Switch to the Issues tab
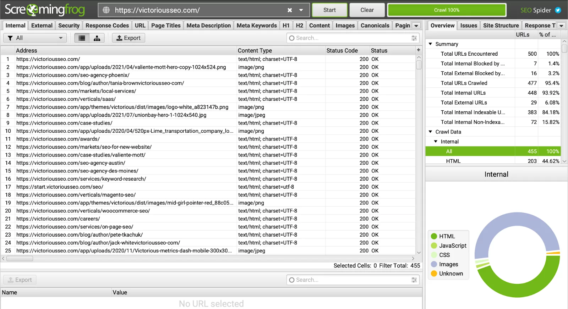Screen dimensions: 568x309 tap(469, 26)
